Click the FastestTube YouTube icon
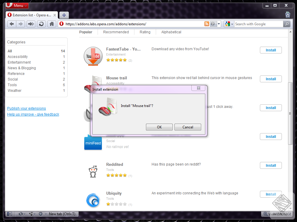 [x=93, y=56]
